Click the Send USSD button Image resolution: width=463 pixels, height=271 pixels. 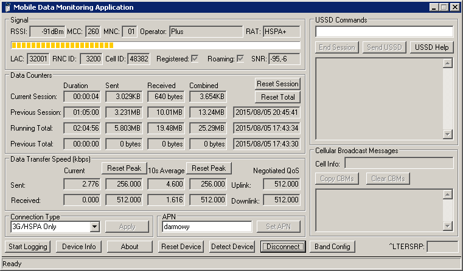pos(385,47)
